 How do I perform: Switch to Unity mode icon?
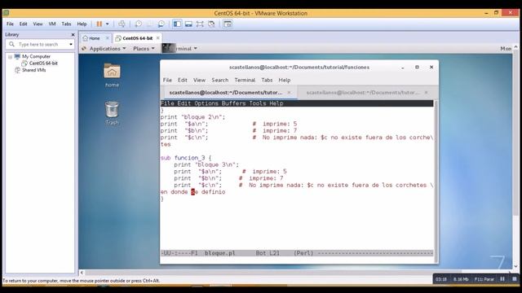211,24
